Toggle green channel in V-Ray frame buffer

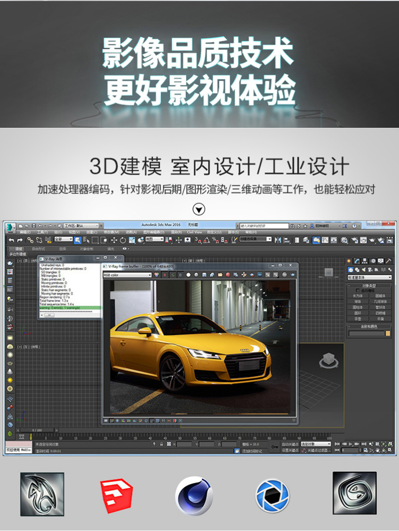pos(172,275)
